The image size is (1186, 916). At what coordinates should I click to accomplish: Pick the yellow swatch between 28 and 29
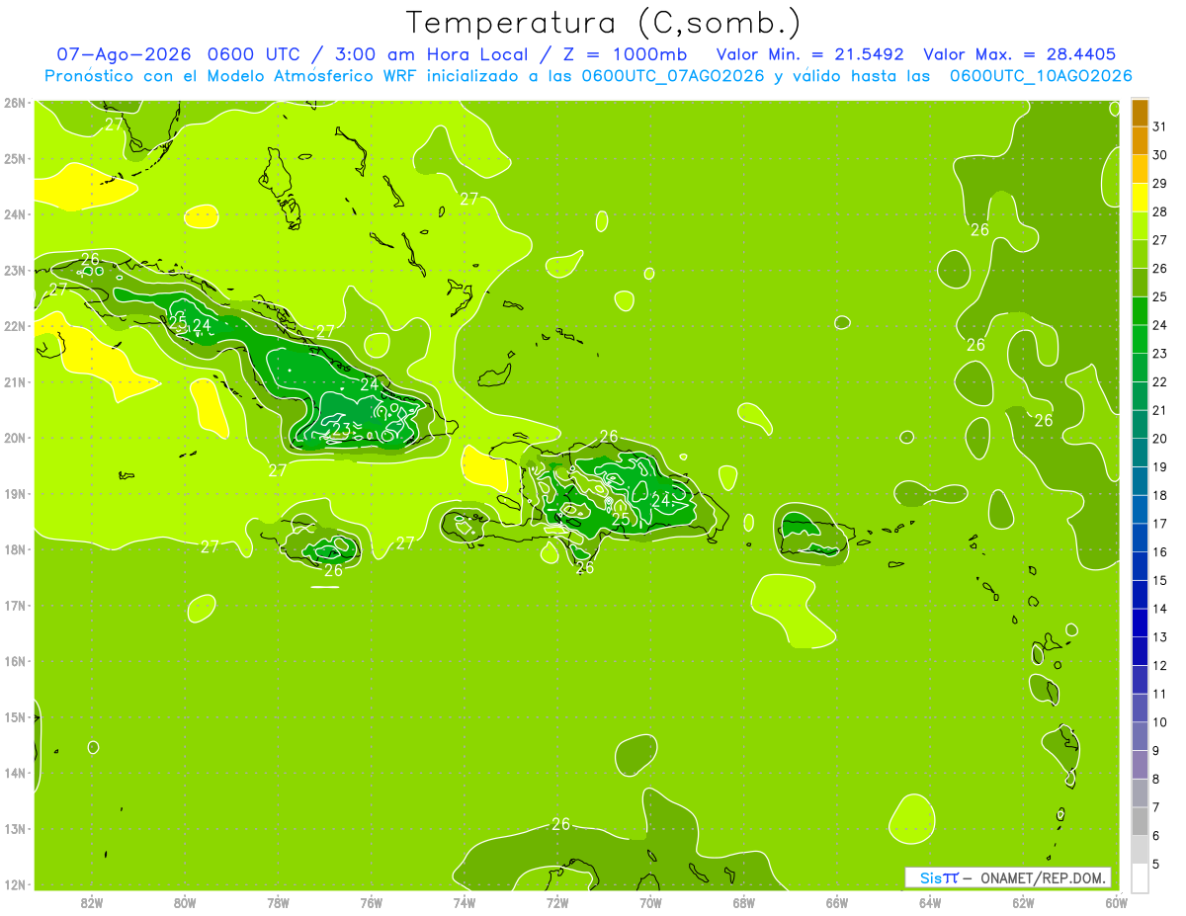(x=1141, y=197)
